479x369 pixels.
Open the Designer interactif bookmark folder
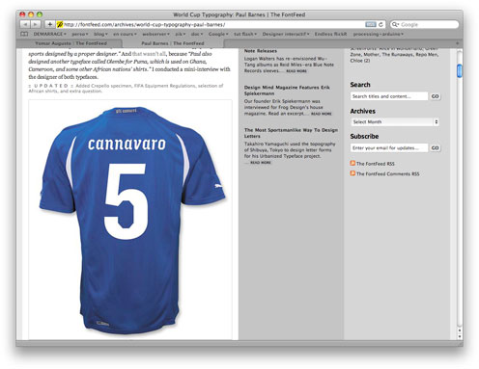(x=286, y=34)
